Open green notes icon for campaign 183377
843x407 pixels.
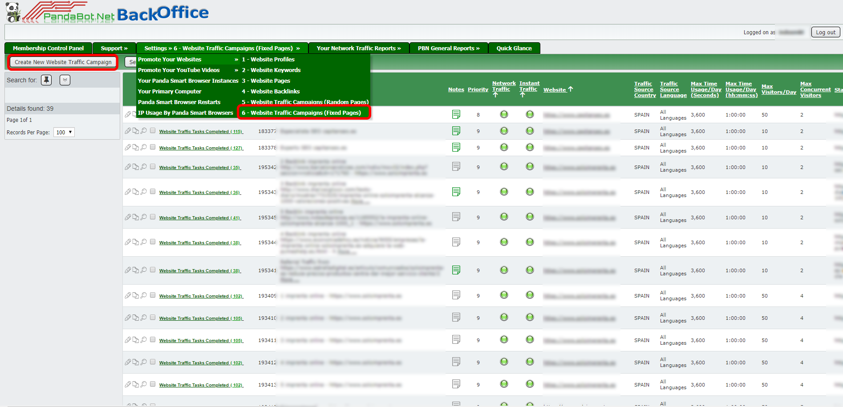point(456,131)
